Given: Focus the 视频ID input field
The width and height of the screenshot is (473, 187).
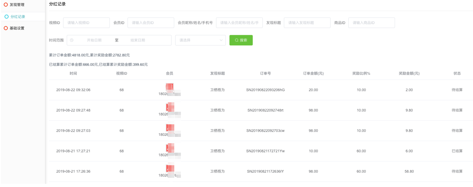Looking at the screenshot, I should click(86, 23).
